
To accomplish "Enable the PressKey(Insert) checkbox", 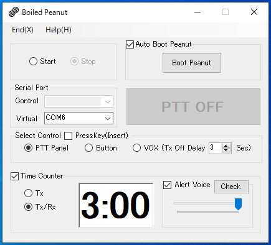I will [x=68, y=136].
